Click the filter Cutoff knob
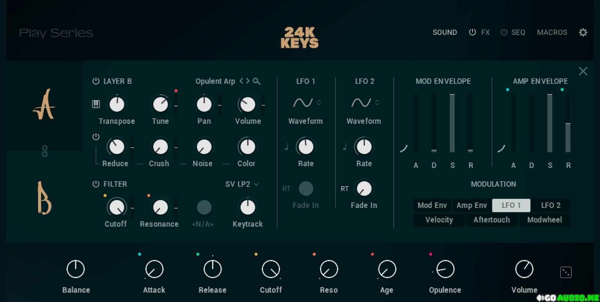 (x=117, y=207)
